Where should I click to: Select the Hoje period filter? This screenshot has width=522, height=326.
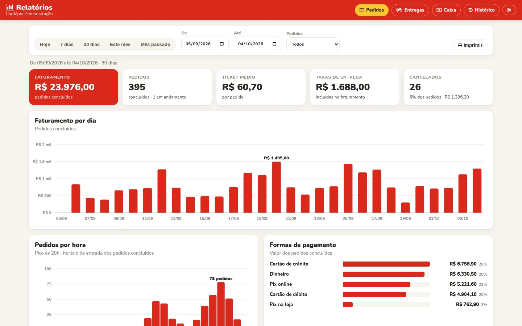coord(45,45)
